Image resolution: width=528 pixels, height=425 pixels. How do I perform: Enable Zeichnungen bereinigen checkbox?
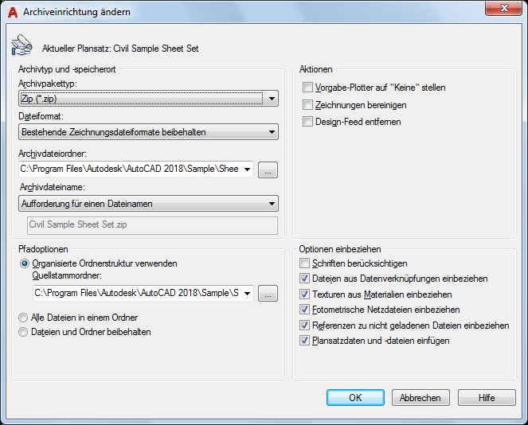click(x=307, y=105)
